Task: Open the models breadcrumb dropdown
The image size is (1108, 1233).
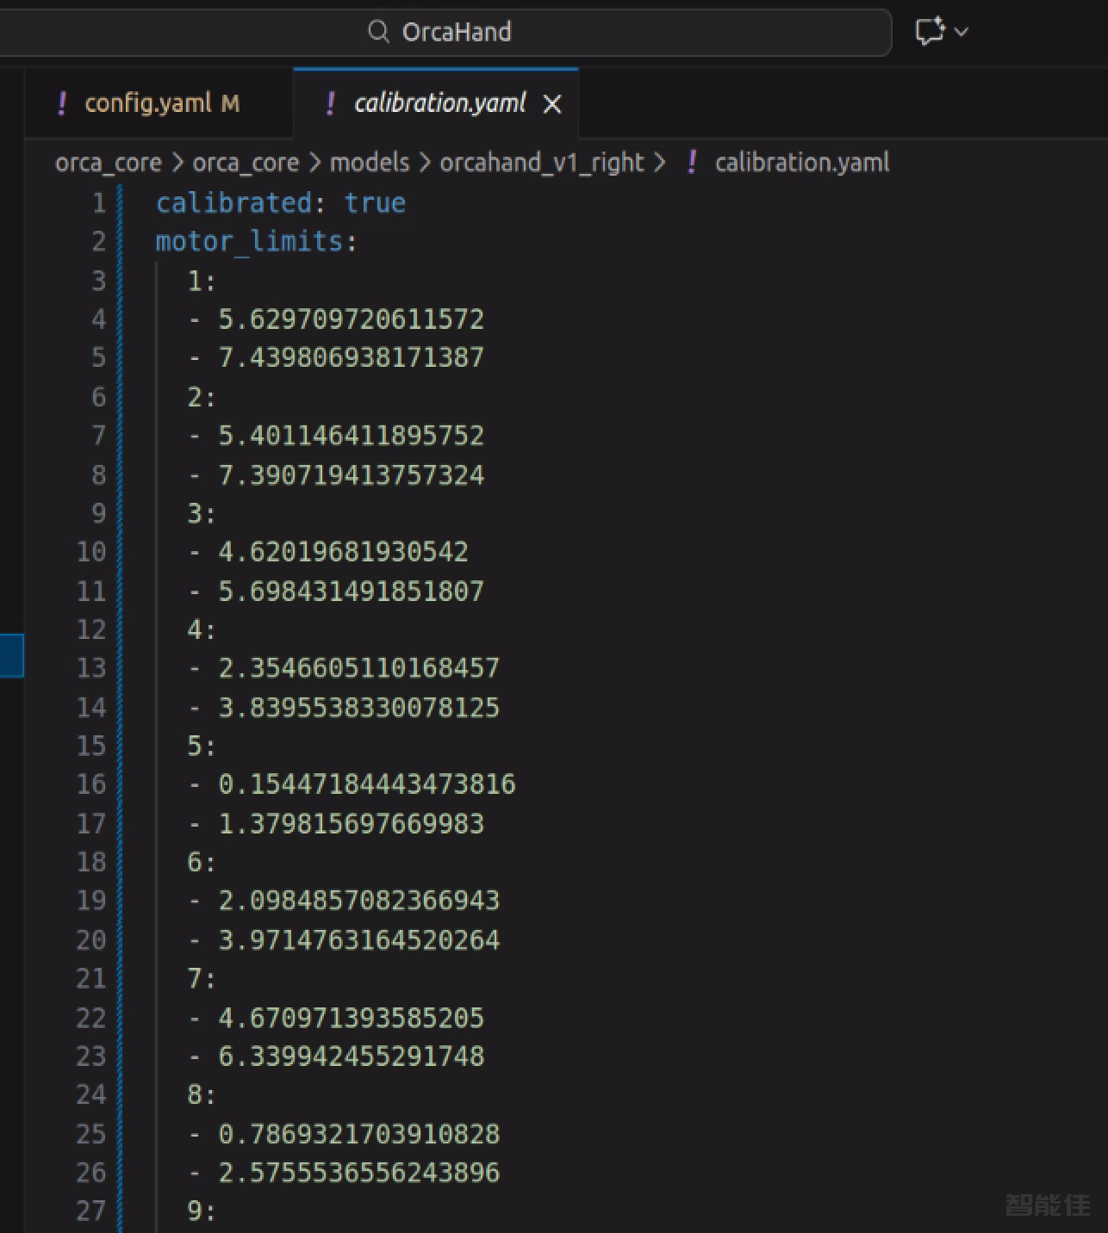Action: click(x=370, y=162)
